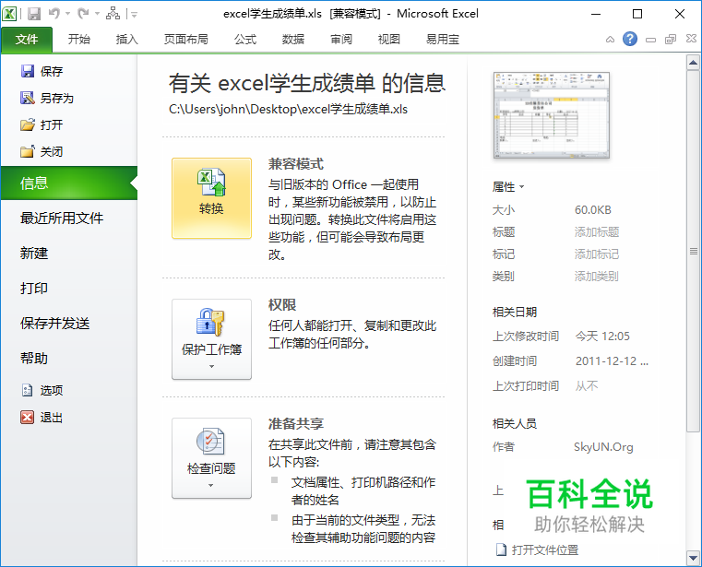This screenshot has height=567, width=702.
Task: Click the file size value 60.0KB
Action: (593, 210)
